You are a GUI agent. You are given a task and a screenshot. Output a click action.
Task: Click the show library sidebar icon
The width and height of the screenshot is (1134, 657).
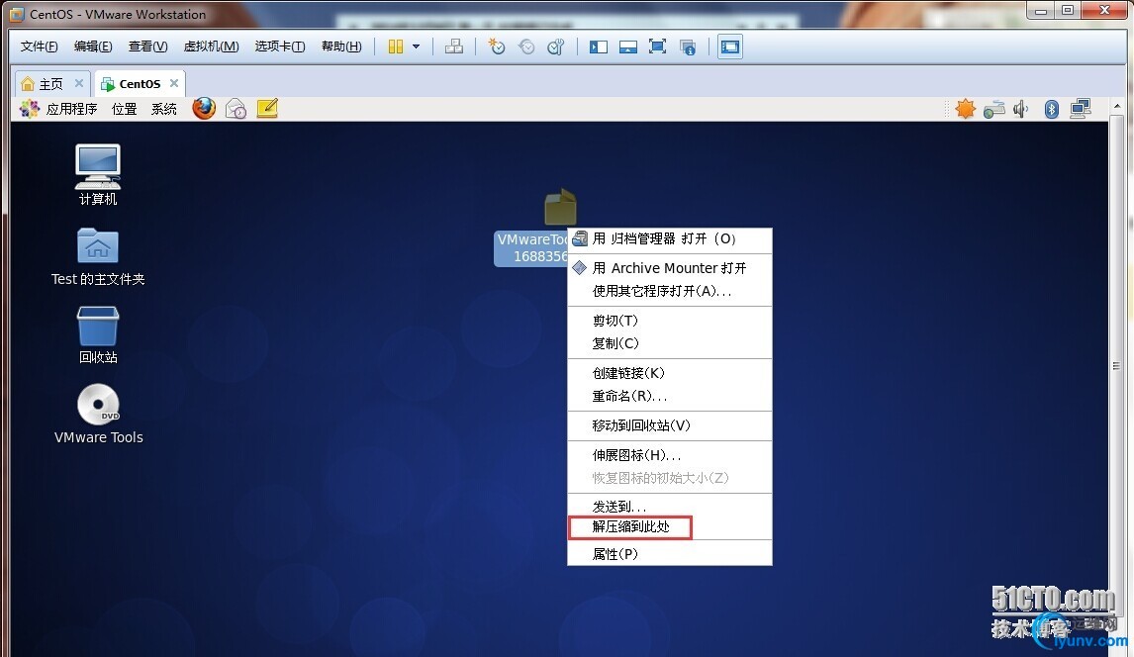coord(598,47)
